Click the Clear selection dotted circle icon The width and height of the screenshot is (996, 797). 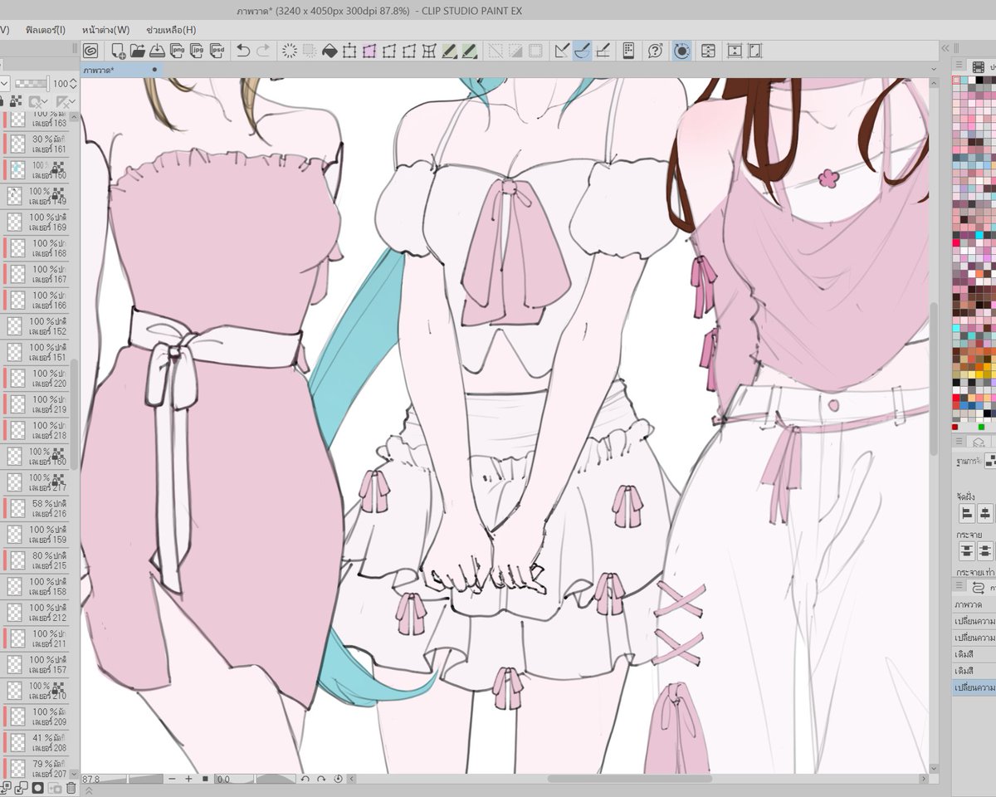click(290, 51)
